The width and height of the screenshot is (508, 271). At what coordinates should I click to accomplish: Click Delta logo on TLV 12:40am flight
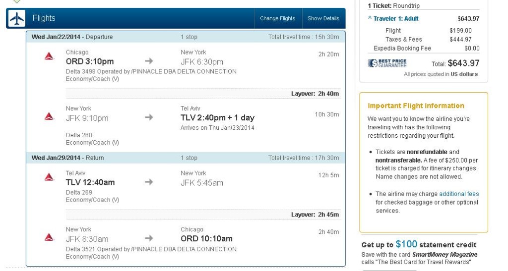click(x=49, y=177)
